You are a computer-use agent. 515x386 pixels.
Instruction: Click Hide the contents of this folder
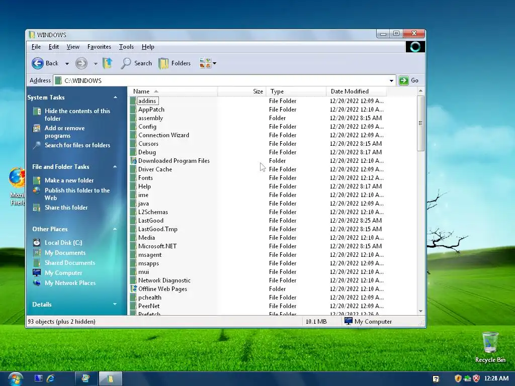click(77, 115)
